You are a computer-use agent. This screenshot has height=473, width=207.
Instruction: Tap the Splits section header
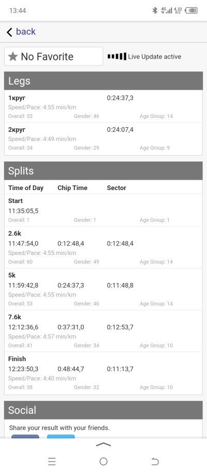pos(103,171)
